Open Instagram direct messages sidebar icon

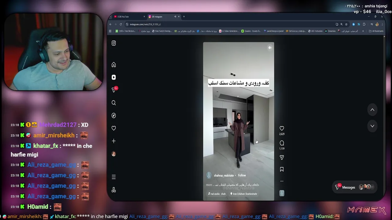tap(114, 90)
